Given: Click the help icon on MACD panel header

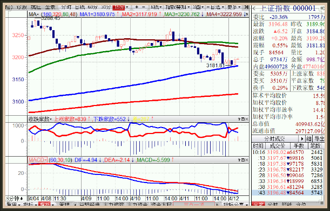Looking at the screenshot, I should [x=239, y=160].
